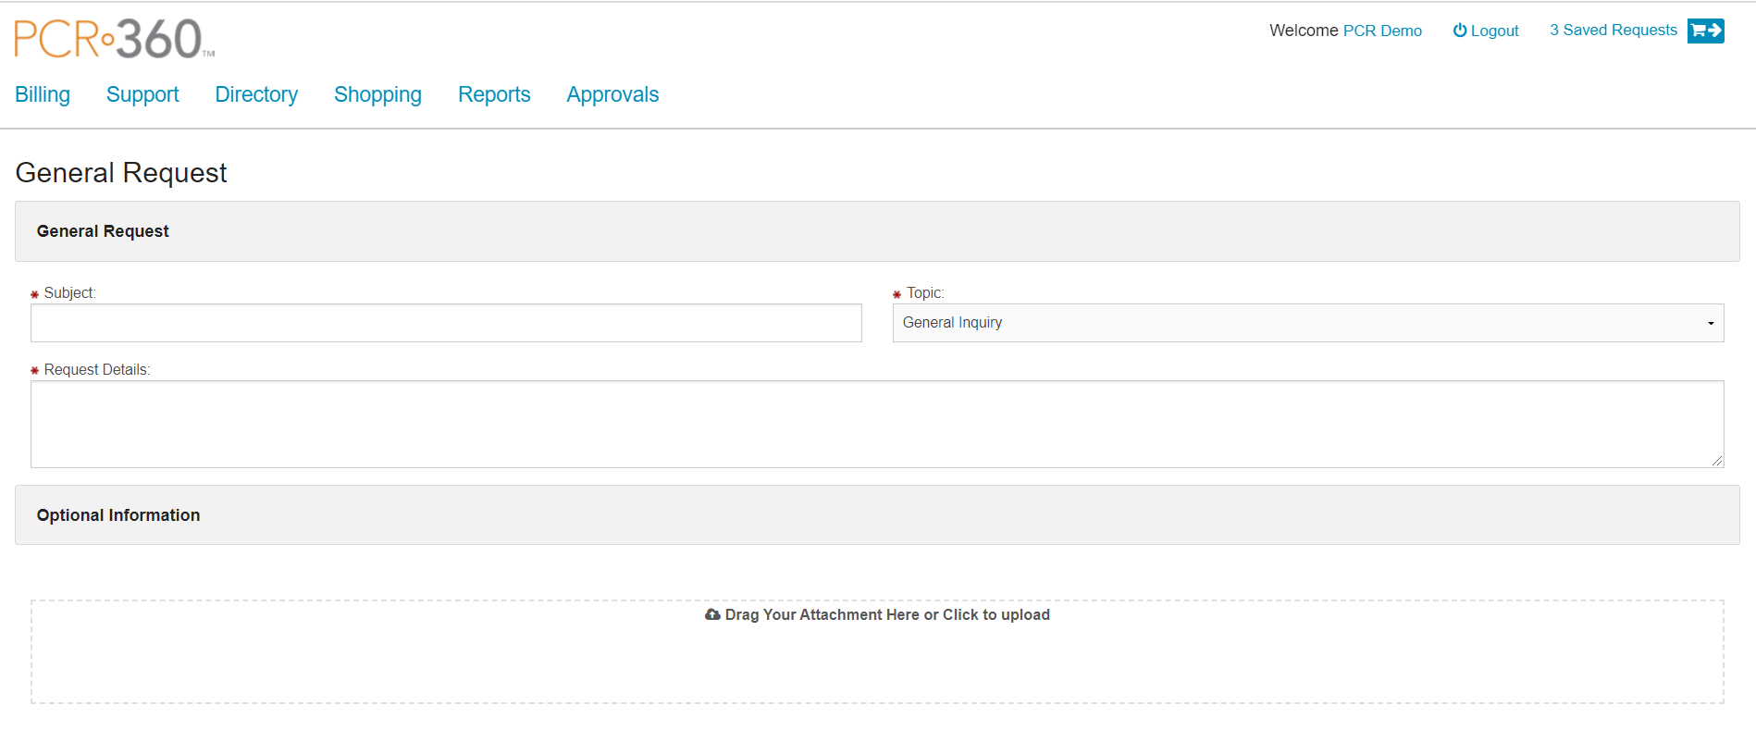Image resolution: width=1756 pixels, height=730 pixels.
Task: Grab the Request Details resize handle
Action: 1717,461
